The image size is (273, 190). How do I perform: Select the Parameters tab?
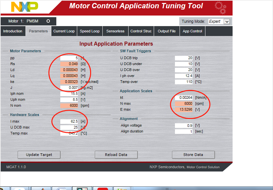coord(38,31)
